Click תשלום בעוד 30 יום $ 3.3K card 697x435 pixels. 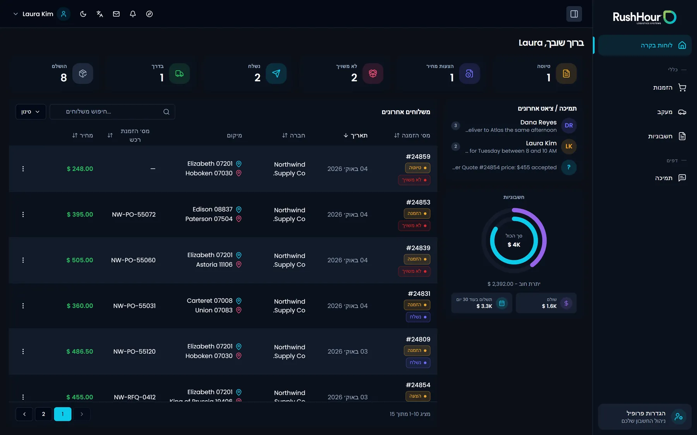[x=482, y=303]
